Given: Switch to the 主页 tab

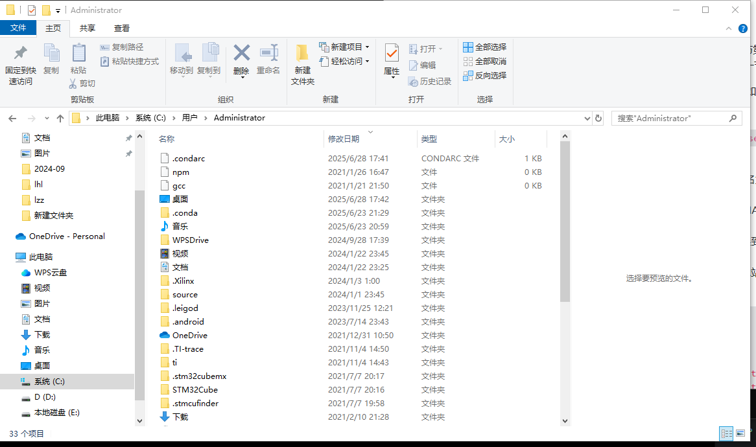Looking at the screenshot, I should tap(53, 29).
